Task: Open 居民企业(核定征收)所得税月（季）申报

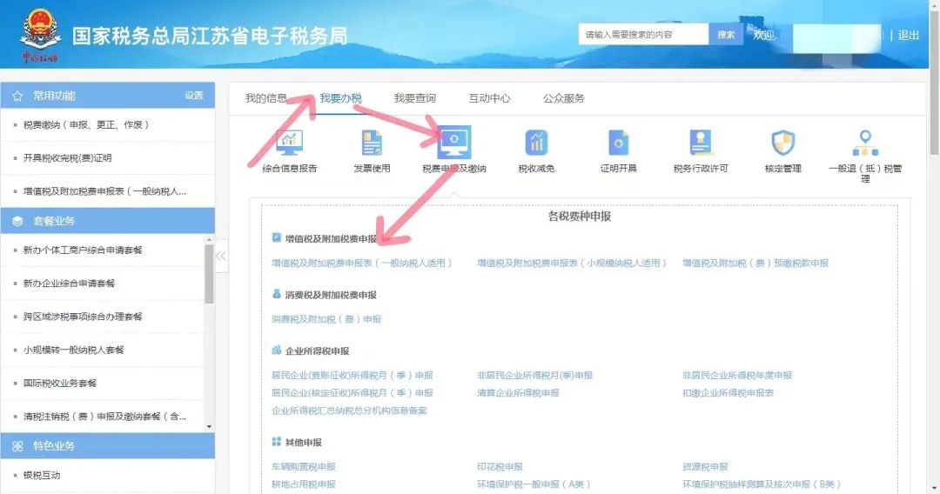Action: pos(352,393)
